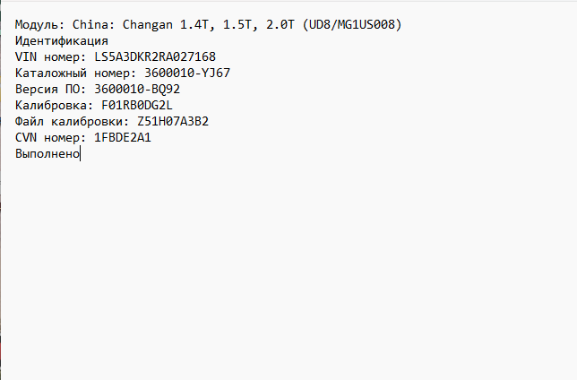Click the CVN value 1FBDE2A1
Screen dimensions: 577x380
(123, 137)
